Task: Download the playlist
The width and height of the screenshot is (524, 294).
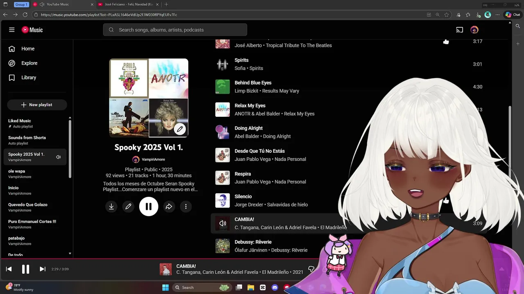Action: point(111,207)
